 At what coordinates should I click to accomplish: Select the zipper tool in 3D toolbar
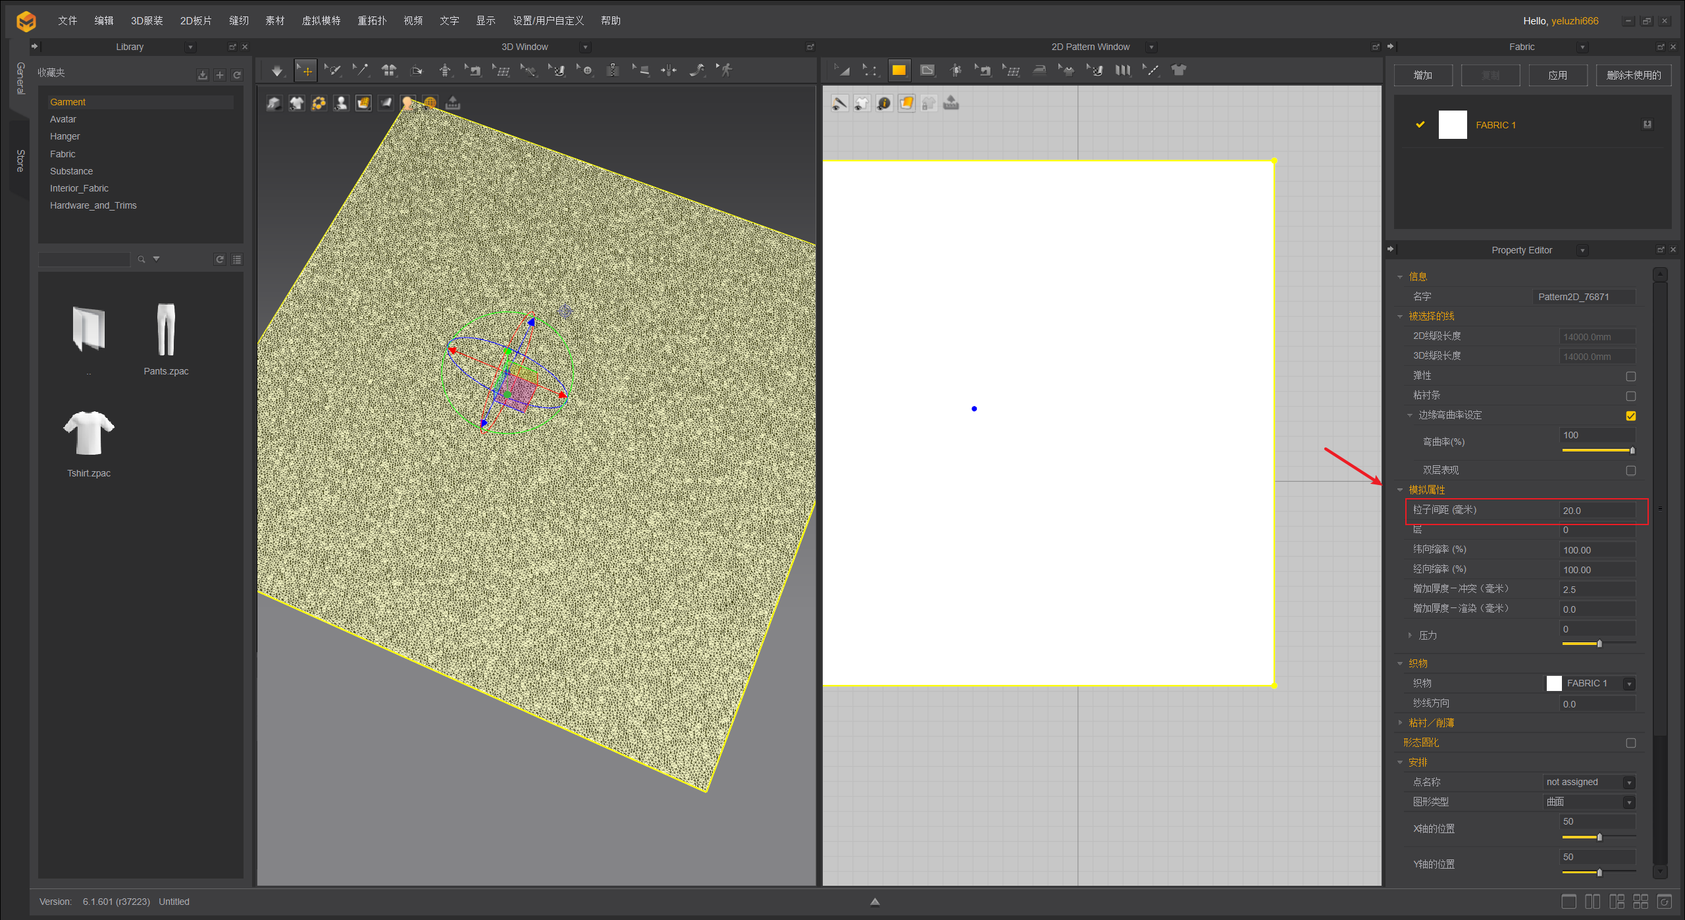pos(613,70)
